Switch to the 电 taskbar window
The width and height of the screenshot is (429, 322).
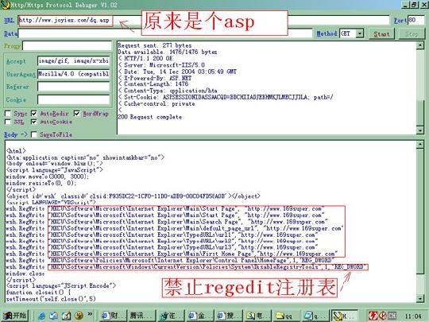258,316
